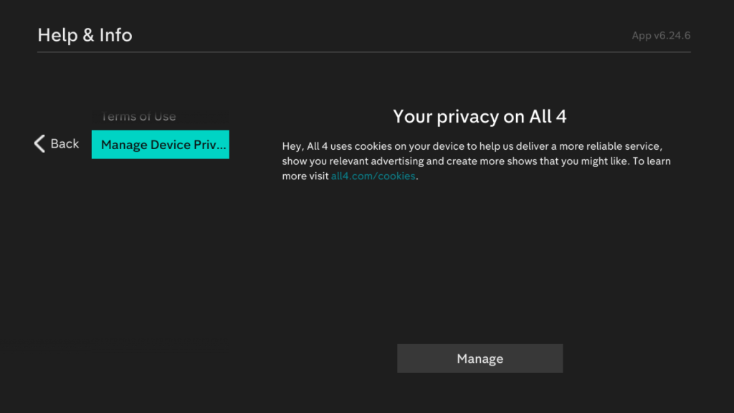Viewport: 734px width, 413px height.
Task: Click the "show you relevant advertising" text line
Action: (x=353, y=161)
